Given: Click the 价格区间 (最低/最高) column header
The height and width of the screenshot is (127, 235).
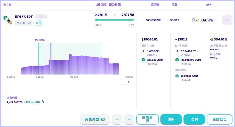Looking at the screenshot, I should pyautogui.click(x=108, y=4).
